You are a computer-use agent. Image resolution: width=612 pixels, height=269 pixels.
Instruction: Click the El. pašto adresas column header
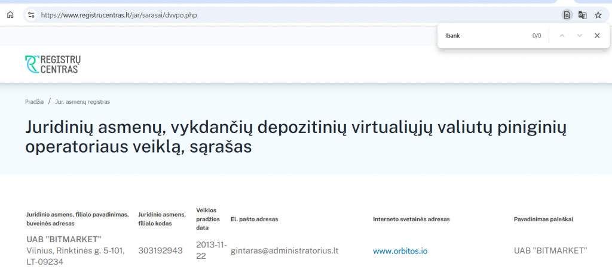point(255,219)
